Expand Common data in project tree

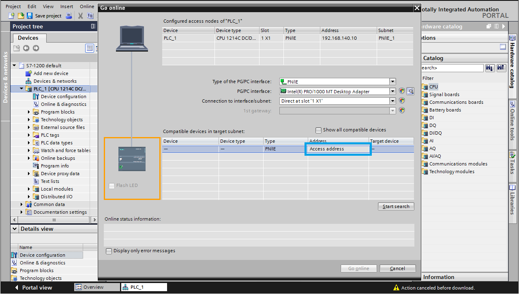21,204
